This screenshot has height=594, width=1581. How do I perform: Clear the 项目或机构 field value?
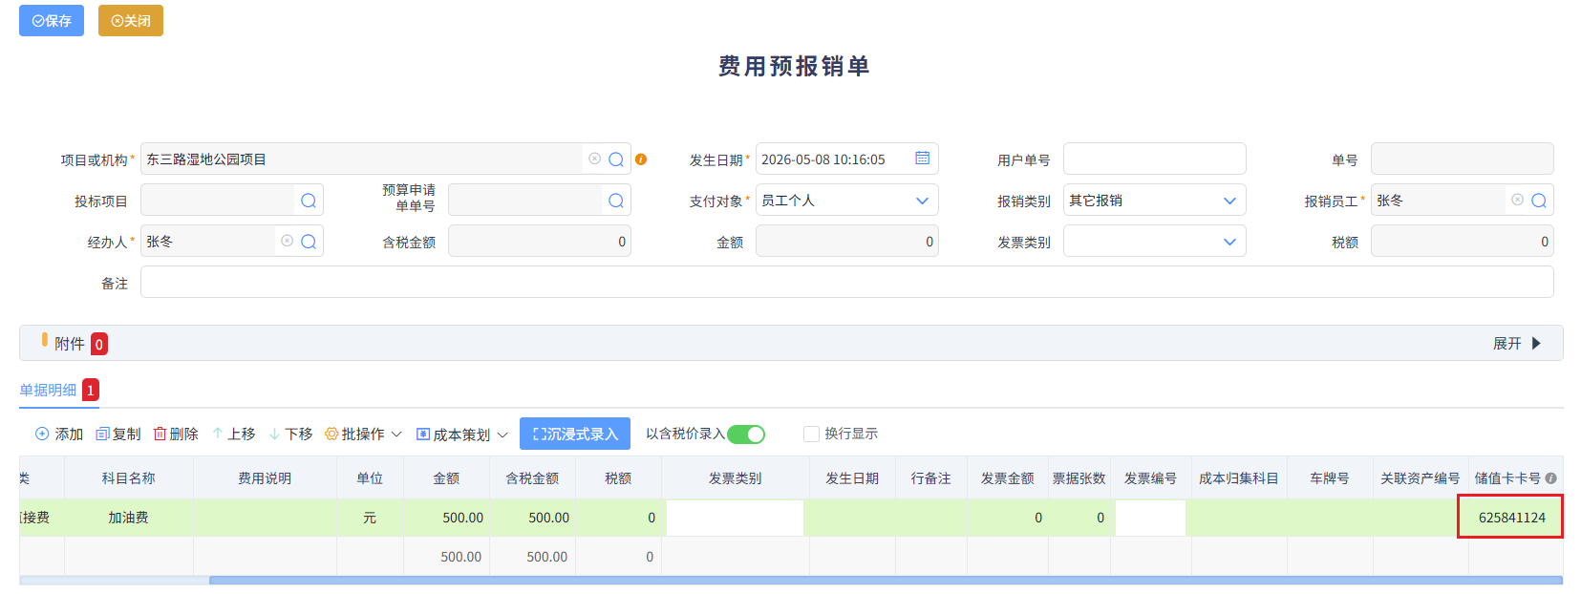(x=594, y=159)
